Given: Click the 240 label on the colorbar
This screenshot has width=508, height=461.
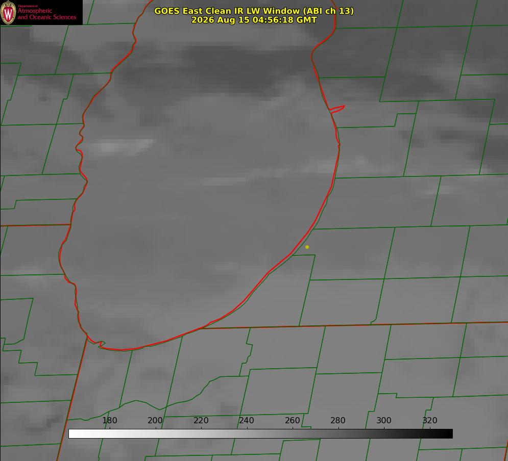Looking at the screenshot, I should (247, 420).
